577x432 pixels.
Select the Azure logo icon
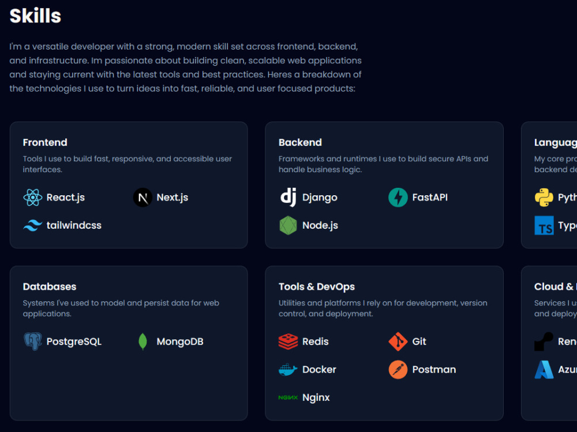tap(544, 370)
